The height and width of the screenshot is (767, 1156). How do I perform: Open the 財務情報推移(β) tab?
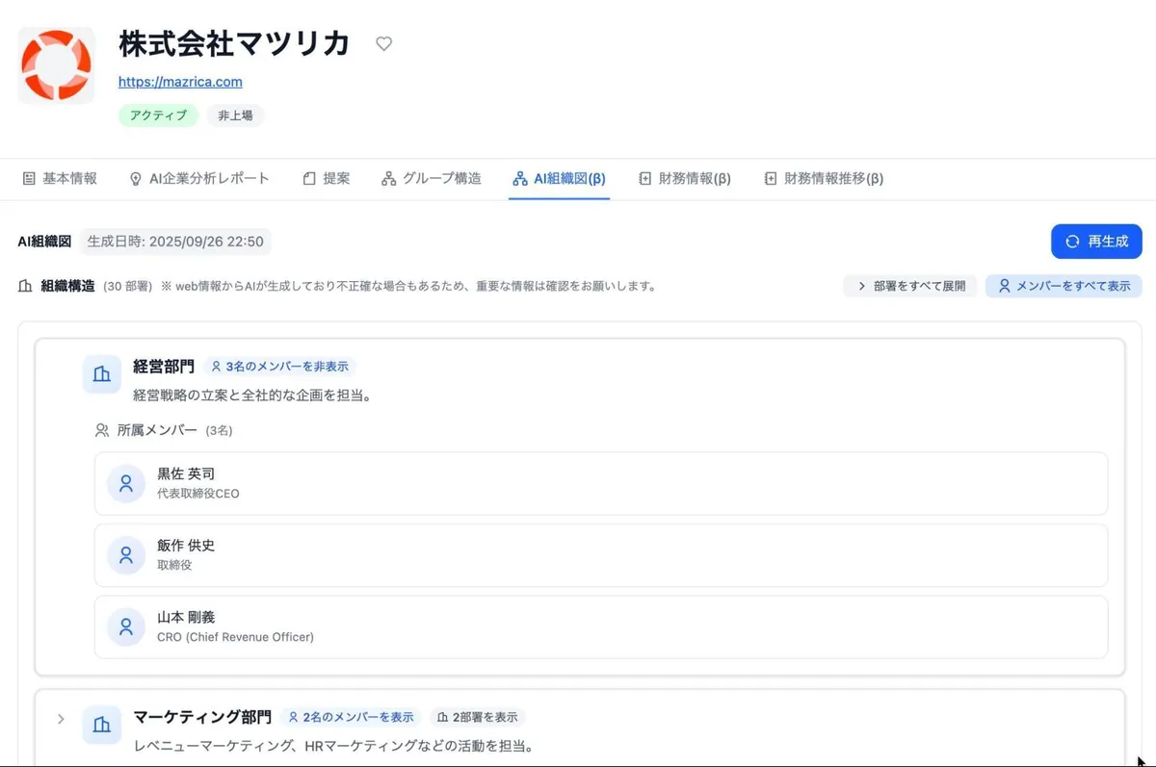point(824,178)
